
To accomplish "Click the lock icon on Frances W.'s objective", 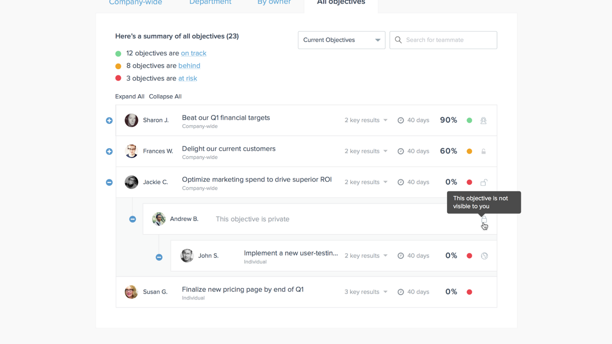I will 483,151.
